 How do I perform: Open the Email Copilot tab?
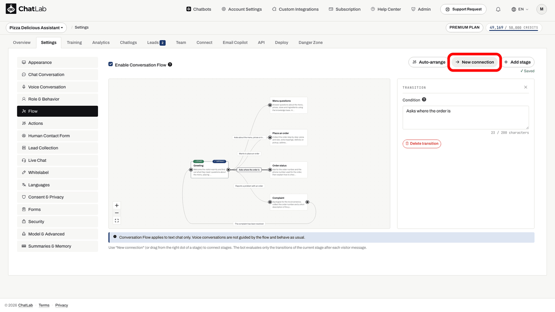pos(235,43)
